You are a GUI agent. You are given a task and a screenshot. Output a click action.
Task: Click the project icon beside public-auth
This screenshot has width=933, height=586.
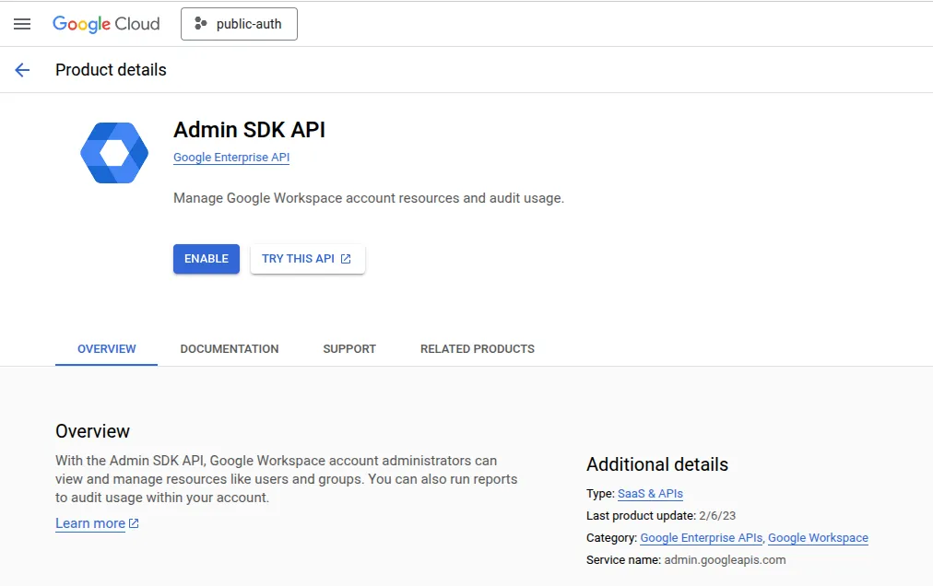tap(199, 23)
